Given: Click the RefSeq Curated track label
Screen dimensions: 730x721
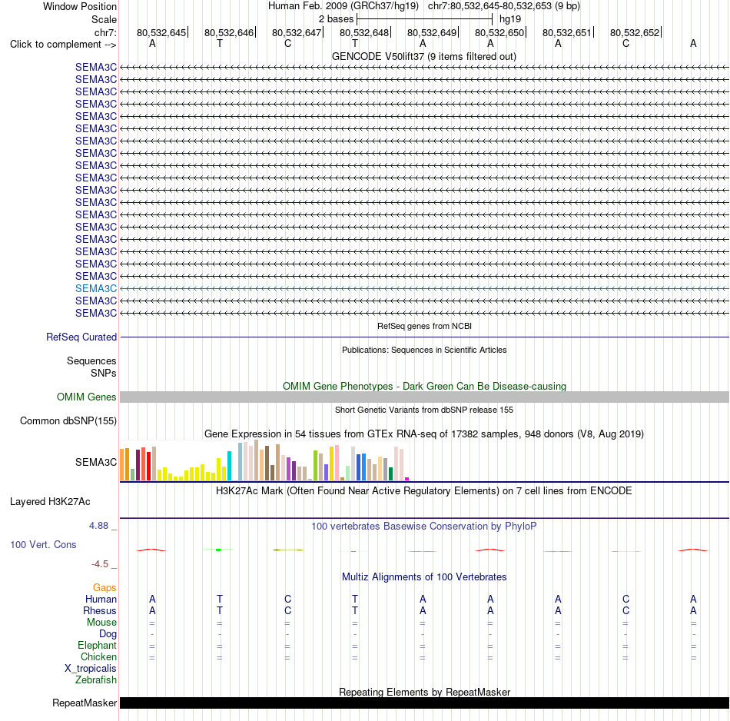Looking at the screenshot, I should pos(81,337).
